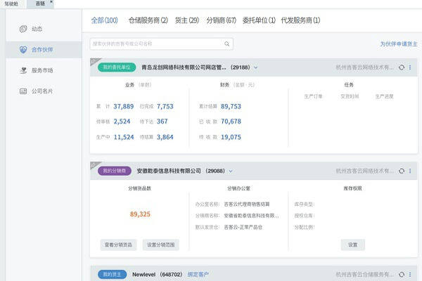Click the 已完成 value 7,753
This screenshot has width=422, height=281.
click(x=165, y=107)
